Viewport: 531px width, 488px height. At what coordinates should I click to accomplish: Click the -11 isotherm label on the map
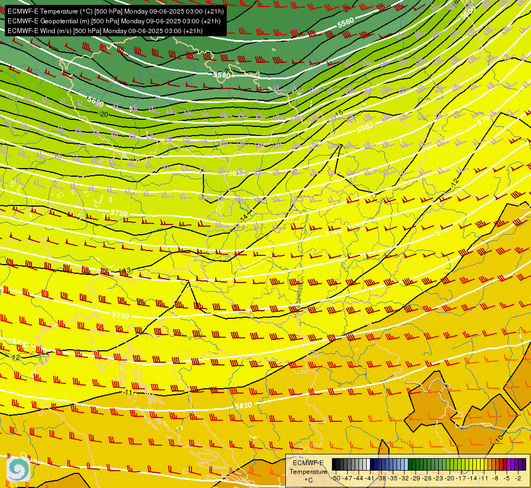pos(128,392)
